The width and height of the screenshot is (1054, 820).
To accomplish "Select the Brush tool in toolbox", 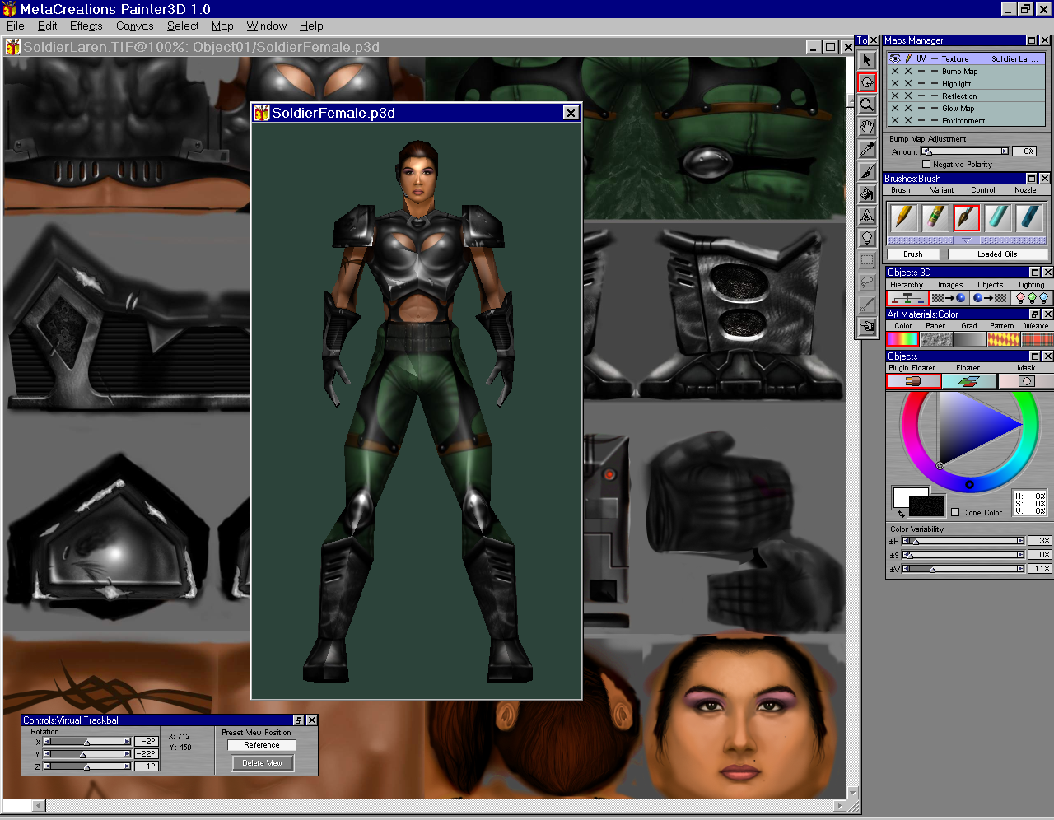I will 867,171.
